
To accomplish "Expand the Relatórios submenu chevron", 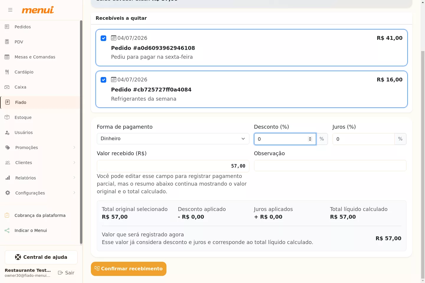I will coord(74,178).
